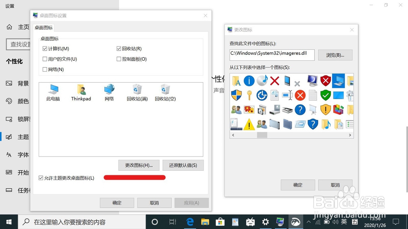Viewport: 408px width, 229px height.
Task: Uncheck the 计算机(M) checkbox
Action: (45, 48)
